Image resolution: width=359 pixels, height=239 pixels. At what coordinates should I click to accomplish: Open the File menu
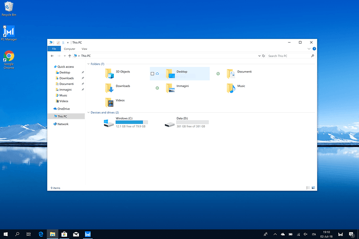54,49
